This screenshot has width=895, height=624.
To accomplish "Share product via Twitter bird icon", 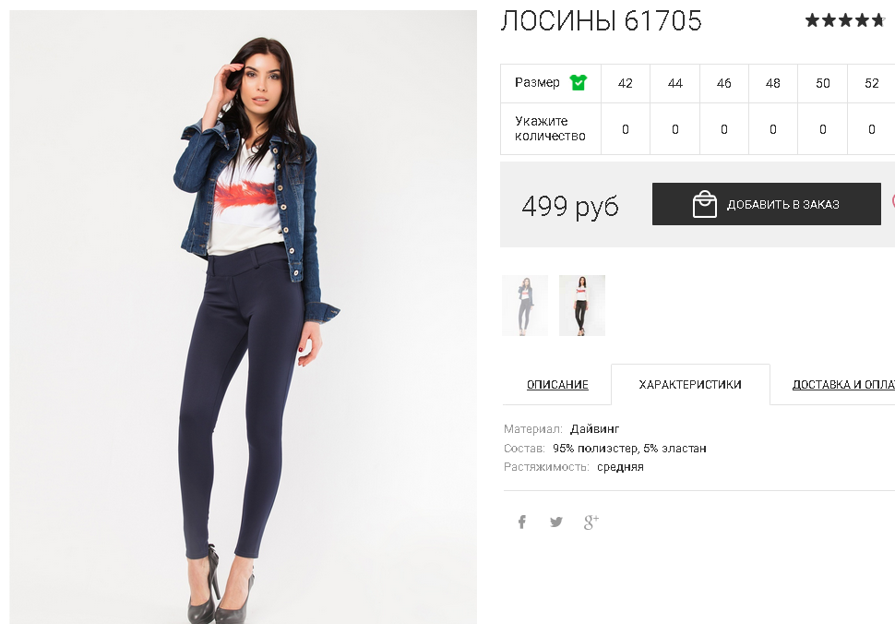I will (556, 522).
